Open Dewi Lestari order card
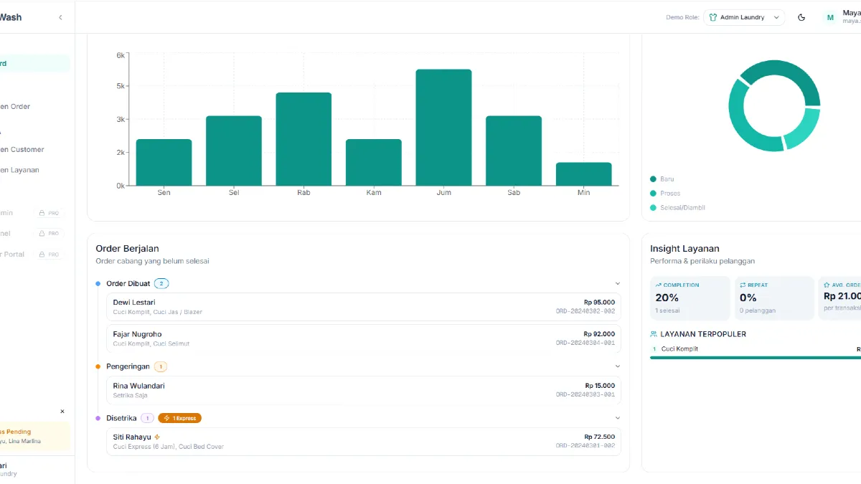 point(364,307)
